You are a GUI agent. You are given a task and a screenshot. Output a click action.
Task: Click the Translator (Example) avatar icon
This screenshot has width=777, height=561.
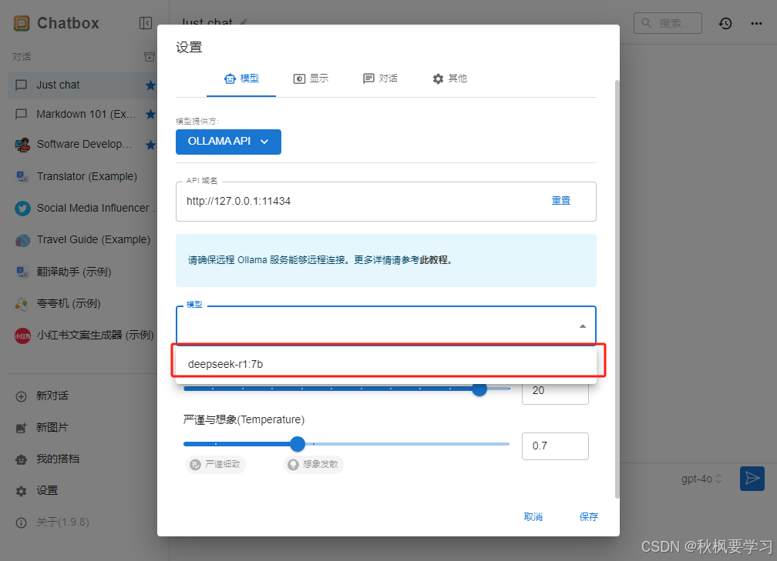coord(22,176)
